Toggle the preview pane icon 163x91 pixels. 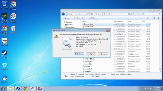coord(154,18)
